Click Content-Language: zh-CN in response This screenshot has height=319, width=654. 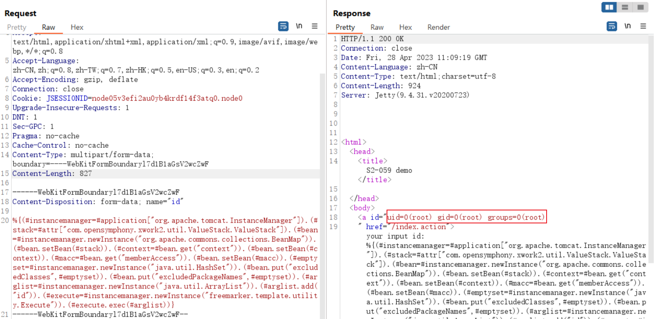(x=389, y=67)
